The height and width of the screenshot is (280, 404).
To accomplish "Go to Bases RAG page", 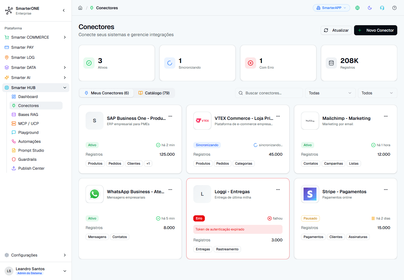I will [36, 115].
